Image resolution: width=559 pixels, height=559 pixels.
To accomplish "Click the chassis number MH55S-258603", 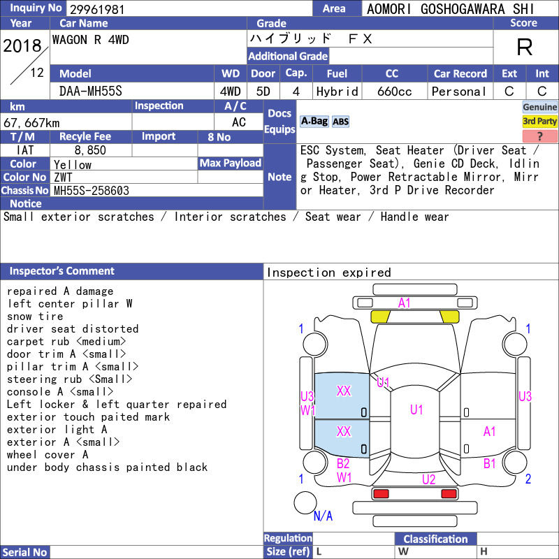I will click(92, 191).
